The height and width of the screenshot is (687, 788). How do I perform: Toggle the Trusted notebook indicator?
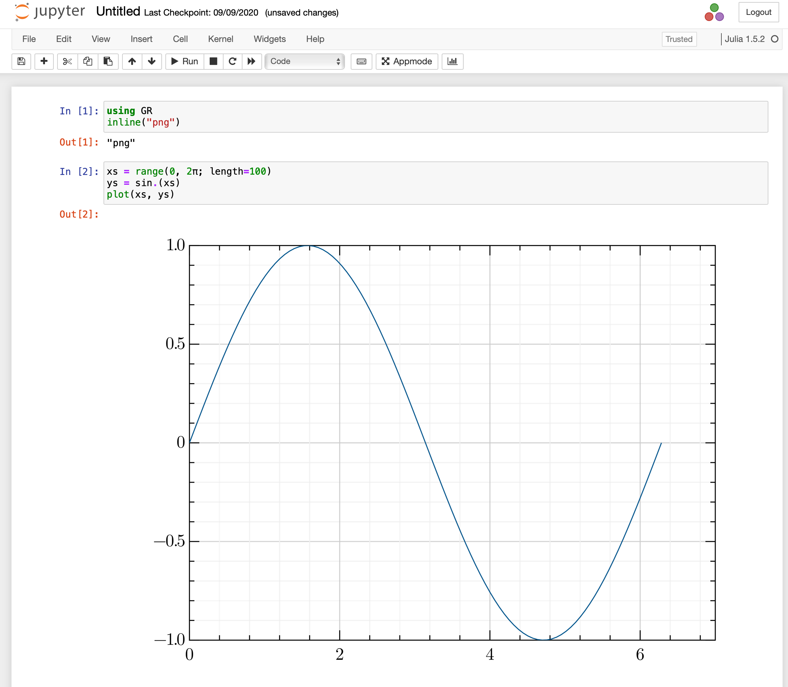(678, 39)
